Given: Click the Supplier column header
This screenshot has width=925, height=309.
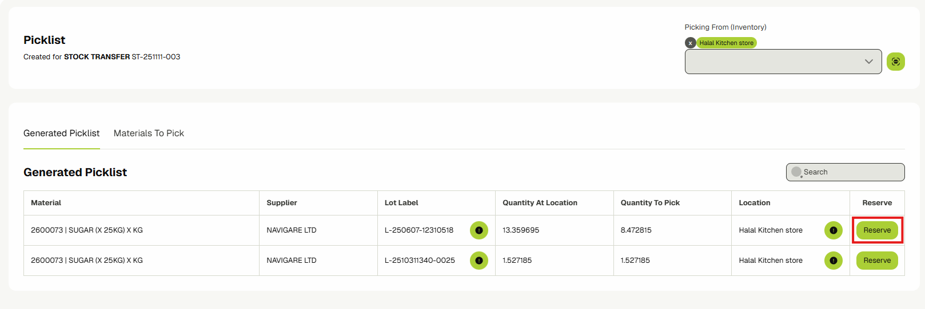Looking at the screenshot, I should (282, 203).
